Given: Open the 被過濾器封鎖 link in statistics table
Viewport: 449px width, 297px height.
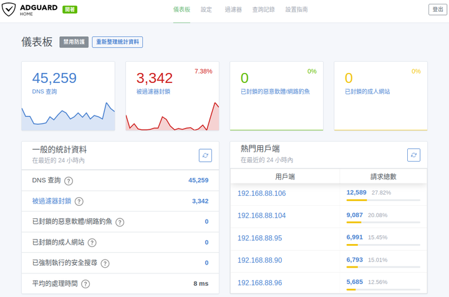Looking at the screenshot, I should (52, 201).
